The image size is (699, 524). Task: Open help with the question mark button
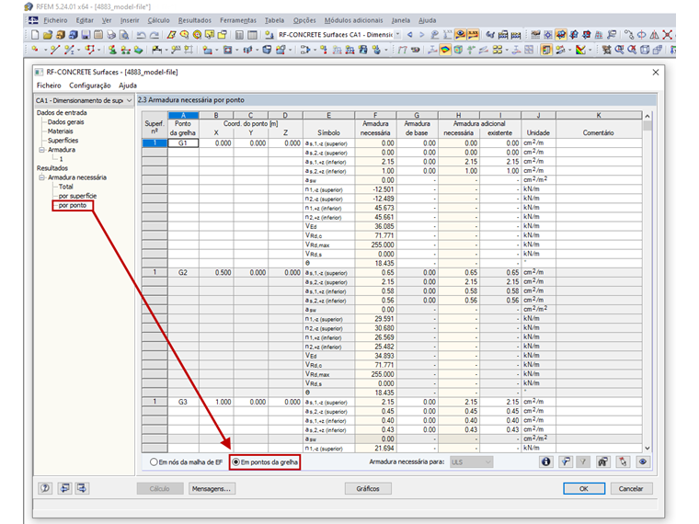point(45,488)
